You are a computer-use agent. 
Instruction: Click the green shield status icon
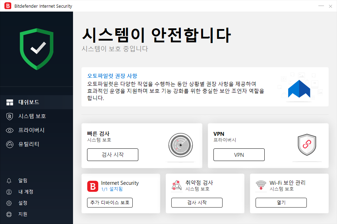click(37, 49)
